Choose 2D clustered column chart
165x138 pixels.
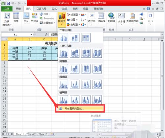coord(63,38)
